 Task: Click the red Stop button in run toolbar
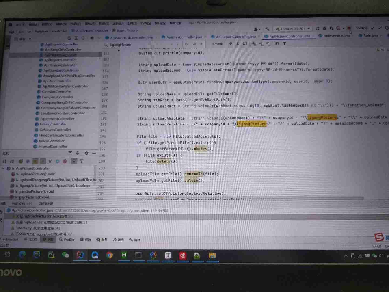[x=349, y=28]
